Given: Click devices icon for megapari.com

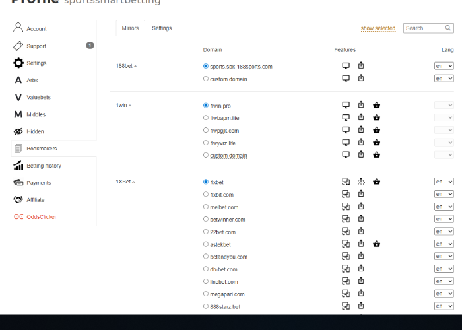Looking at the screenshot, I should click(x=346, y=294).
